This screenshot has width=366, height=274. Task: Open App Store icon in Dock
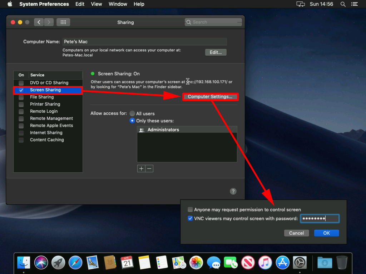282,262
